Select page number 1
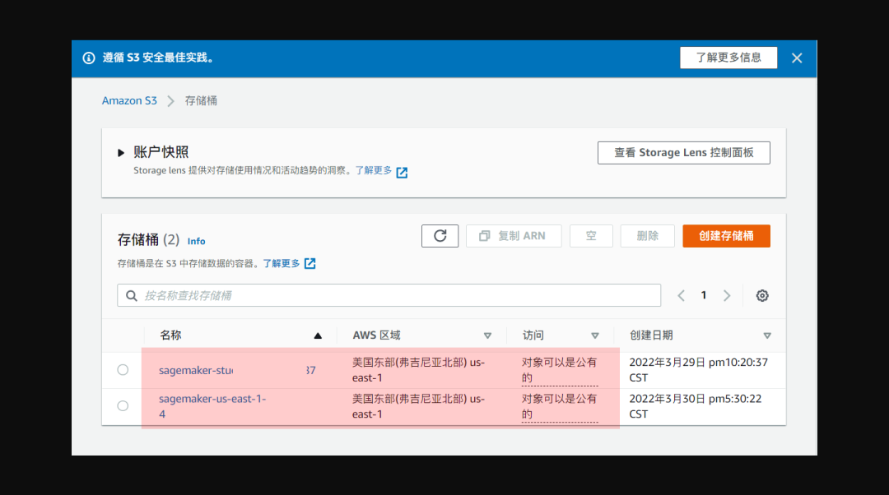 (704, 295)
